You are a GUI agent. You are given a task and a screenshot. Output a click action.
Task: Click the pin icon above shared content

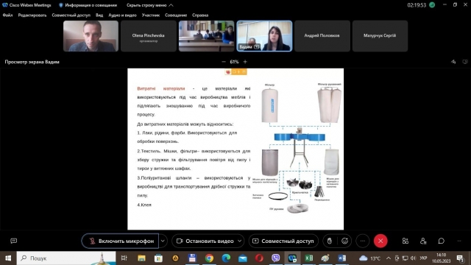(453, 62)
